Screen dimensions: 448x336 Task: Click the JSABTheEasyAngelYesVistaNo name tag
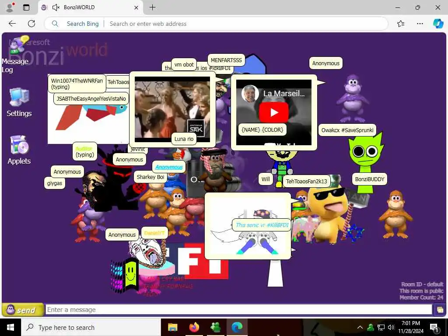click(91, 98)
